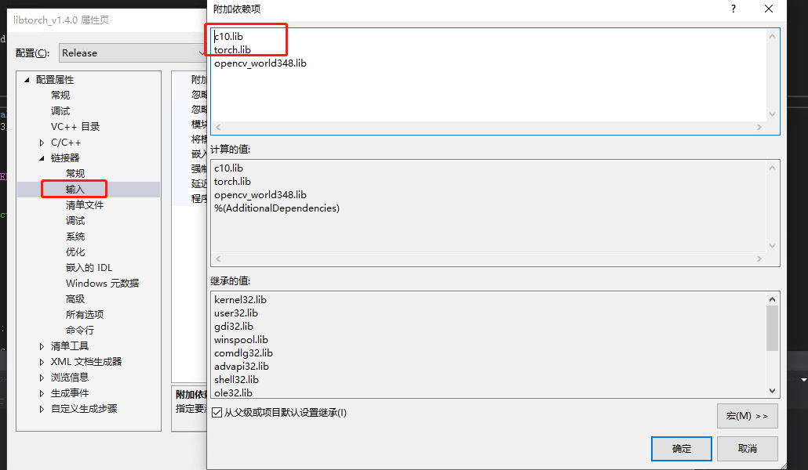Expand the 生成事件 node

[42, 392]
